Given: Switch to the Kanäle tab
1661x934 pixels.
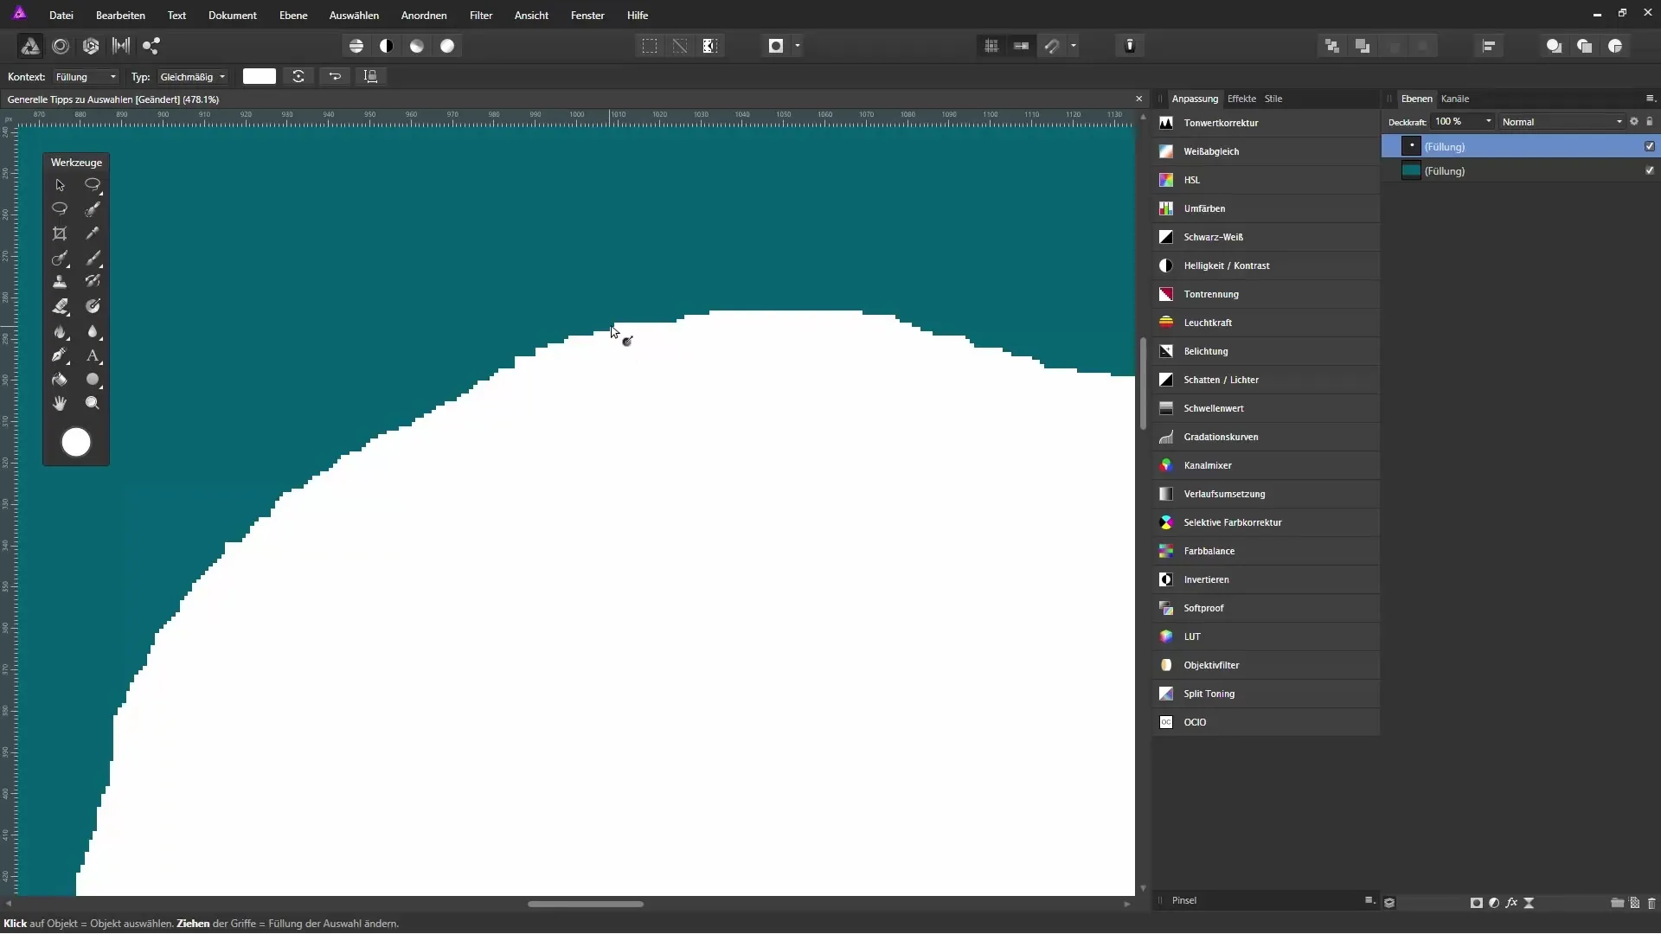Looking at the screenshot, I should click(1455, 99).
